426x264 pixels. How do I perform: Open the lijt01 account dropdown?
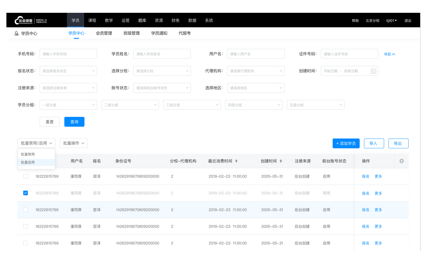pos(391,20)
